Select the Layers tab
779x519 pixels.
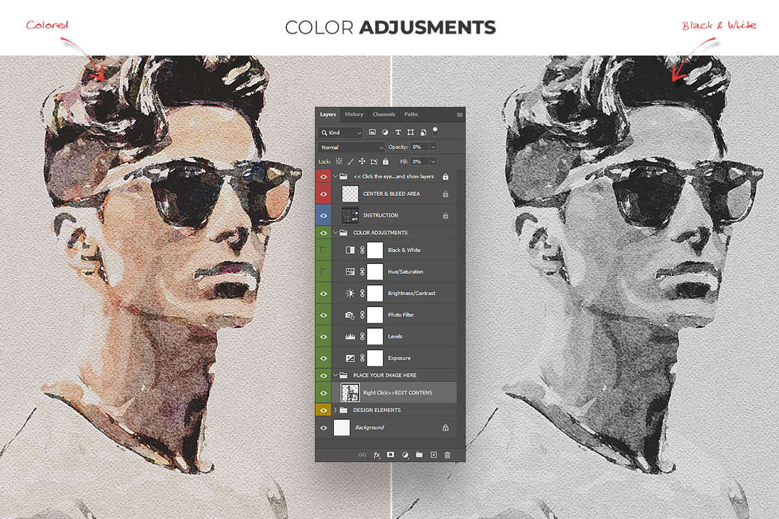[328, 115]
